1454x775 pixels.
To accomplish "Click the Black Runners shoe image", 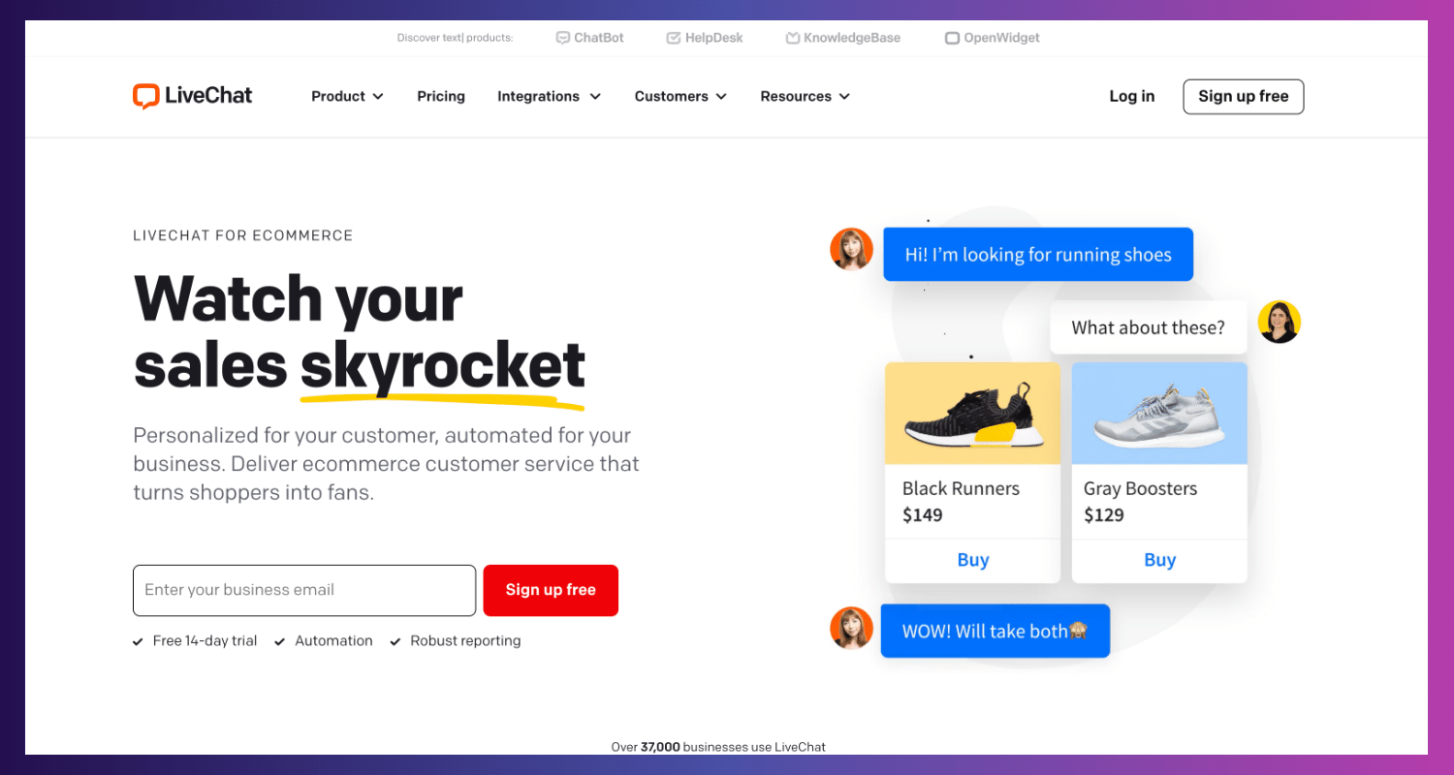I will (972, 414).
